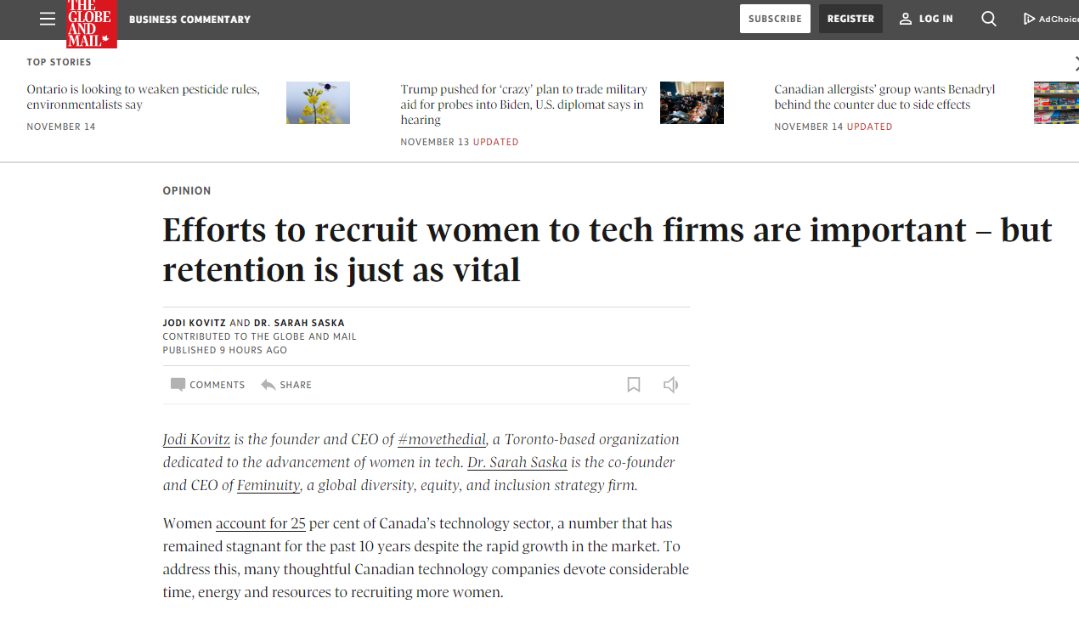Screen dimensions: 1079x632
Task: Click the search magnifier icon
Action: (988, 18)
